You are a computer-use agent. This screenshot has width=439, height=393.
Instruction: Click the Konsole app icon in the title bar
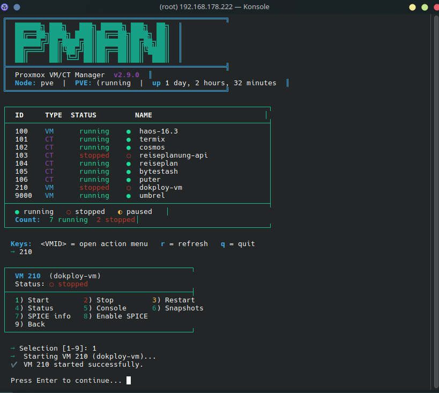pos(4,7)
